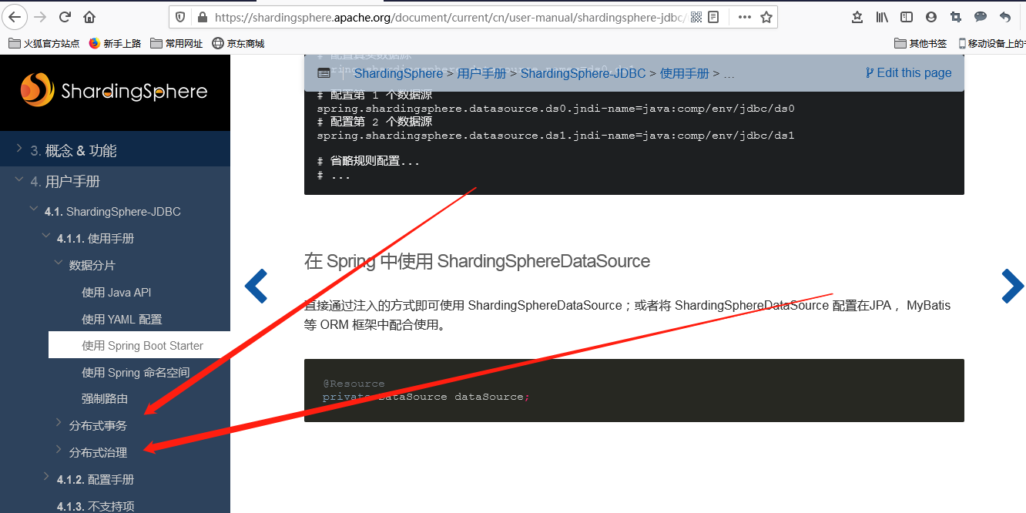1026x513 pixels.
Task: Open the QR code icon in address bar
Action: coord(696,17)
